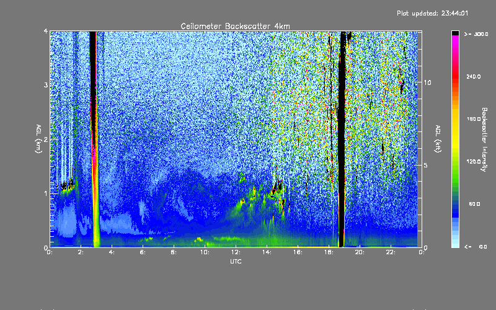Click the '4' tick label on the km axis
This screenshot has width=496, height=310.
46,31
